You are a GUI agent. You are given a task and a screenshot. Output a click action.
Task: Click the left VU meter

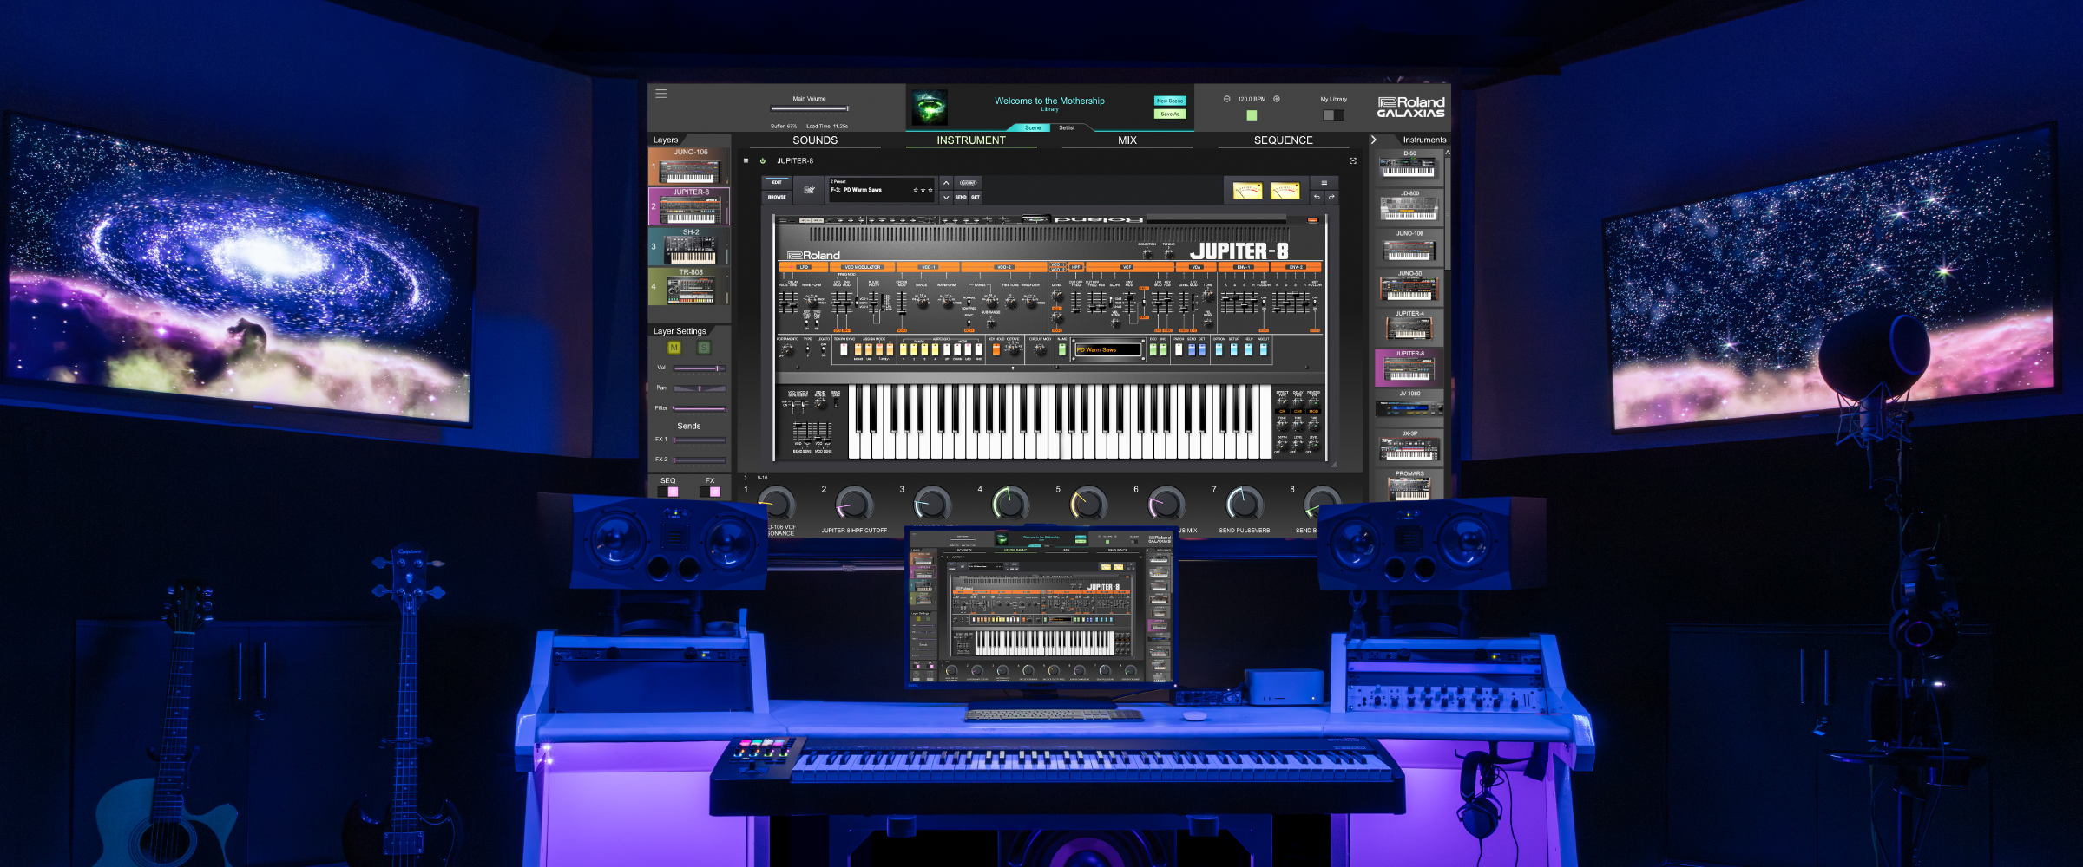click(1247, 191)
